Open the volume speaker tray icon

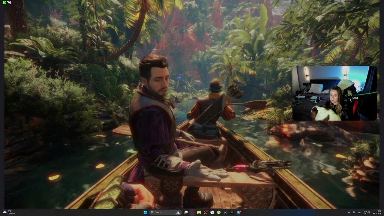point(369,212)
